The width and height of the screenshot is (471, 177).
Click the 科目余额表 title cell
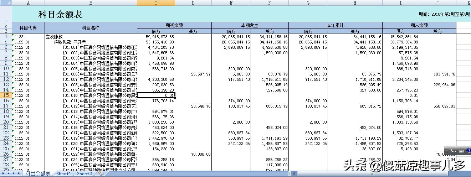coord(60,14)
